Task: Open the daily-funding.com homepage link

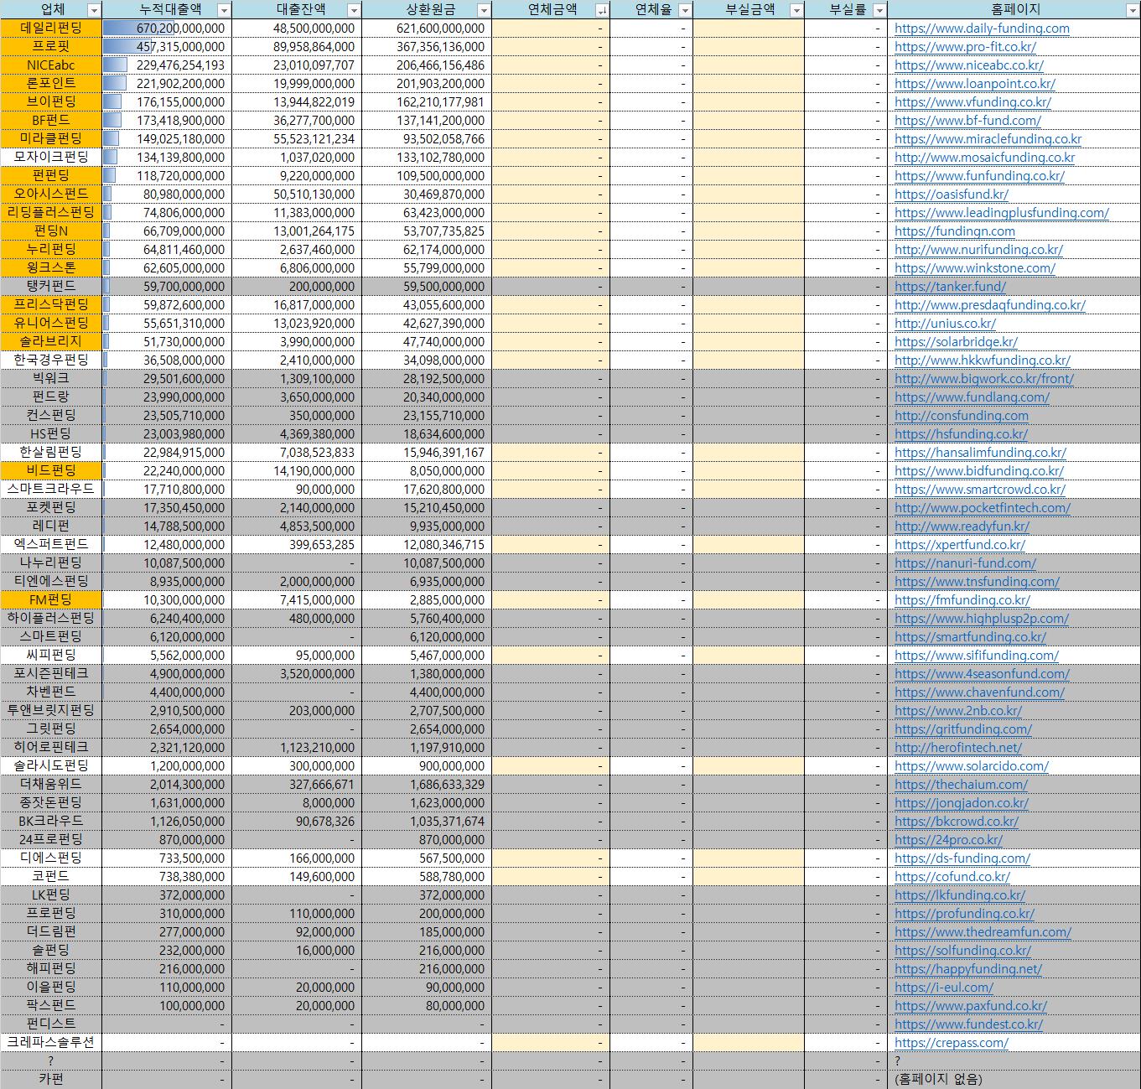Action: click(x=982, y=29)
